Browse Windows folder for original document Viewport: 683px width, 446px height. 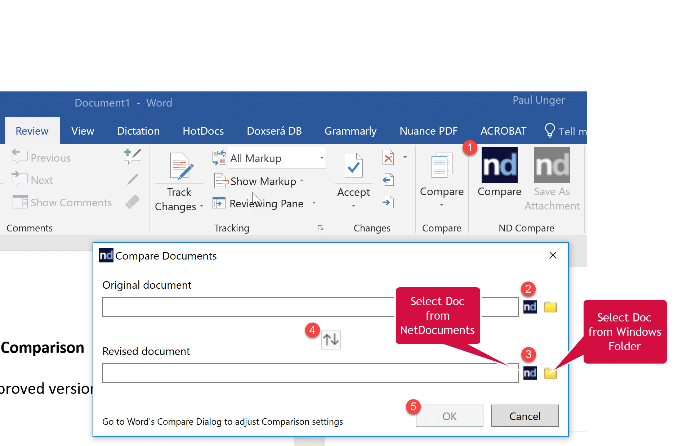pos(550,307)
